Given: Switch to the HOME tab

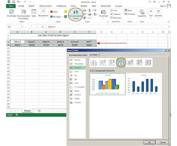Looking at the screenshot, I should tap(21, 6).
